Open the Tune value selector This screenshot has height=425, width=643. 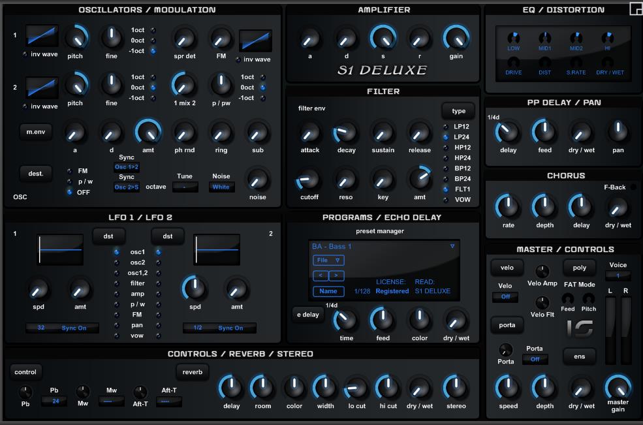(185, 187)
